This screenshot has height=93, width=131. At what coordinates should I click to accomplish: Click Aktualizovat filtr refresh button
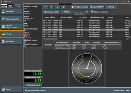(51, 12)
